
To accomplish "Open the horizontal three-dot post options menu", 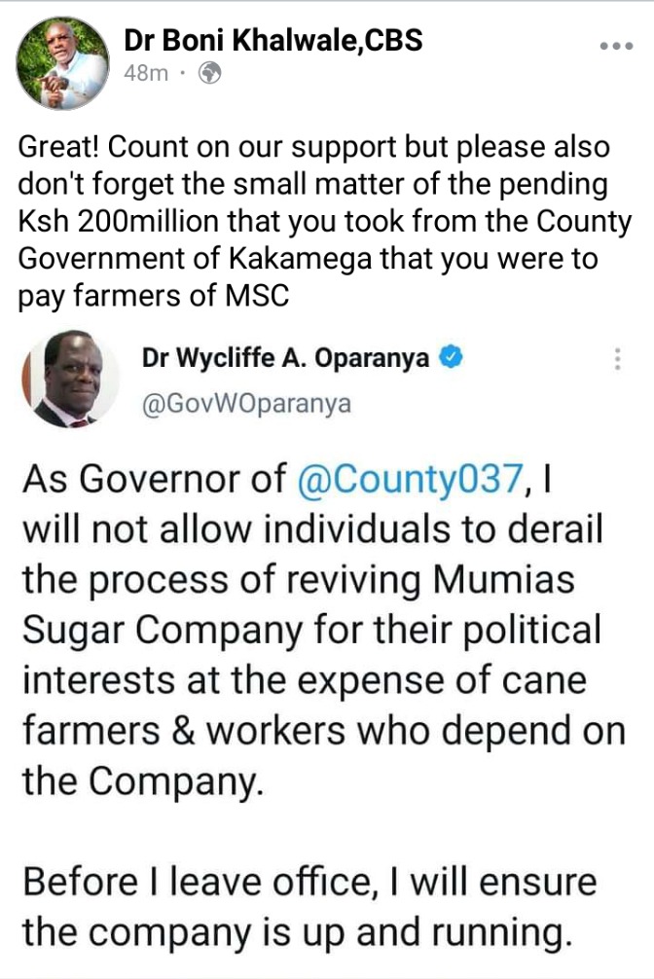I will 616,46.
